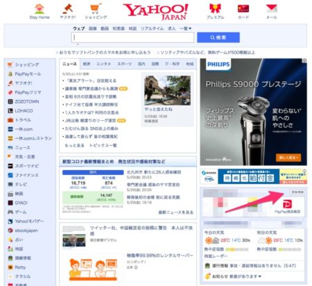
Task: Click the ZOZOTOWN sidebar icon
Action: pos(10,101)
